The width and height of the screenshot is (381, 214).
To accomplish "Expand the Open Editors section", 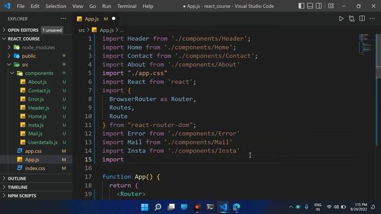I will click(36, 30).
